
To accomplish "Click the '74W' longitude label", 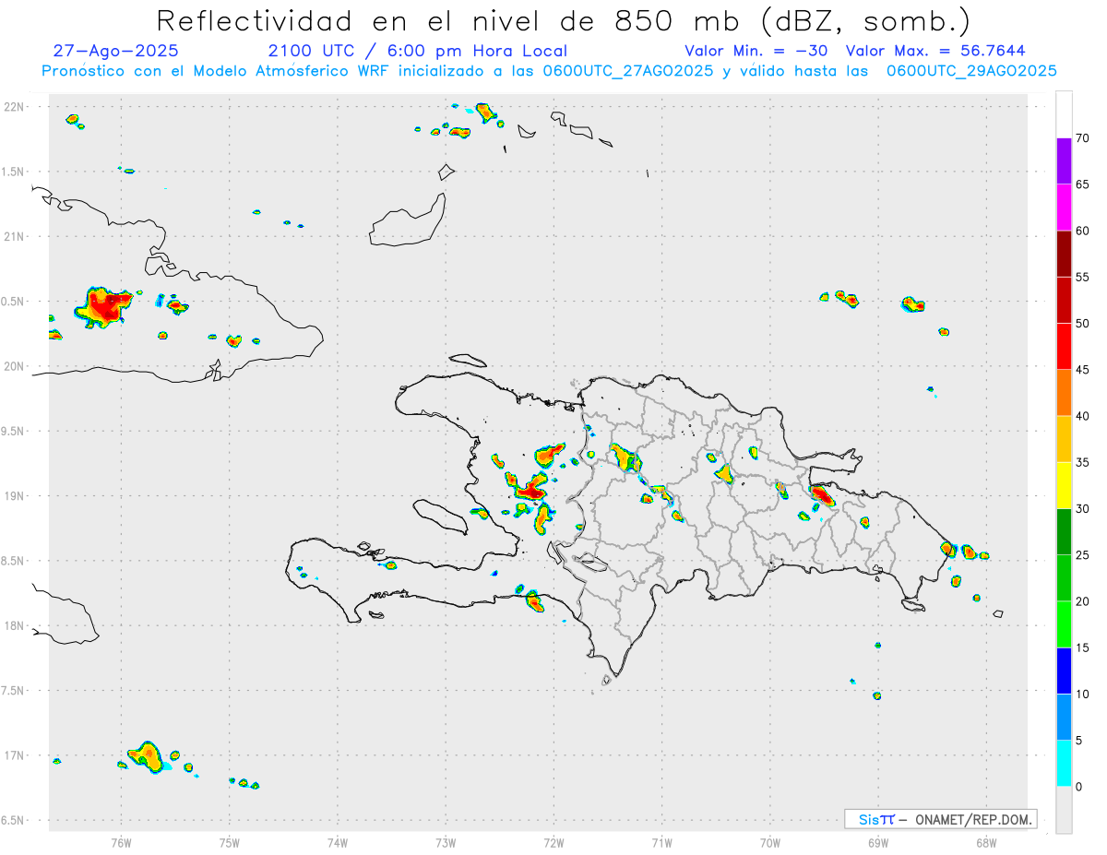I will tap(338, 842).
